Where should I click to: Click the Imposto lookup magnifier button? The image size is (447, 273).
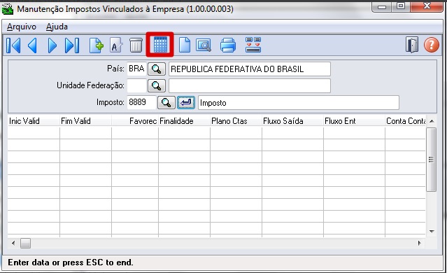point(166,102)
